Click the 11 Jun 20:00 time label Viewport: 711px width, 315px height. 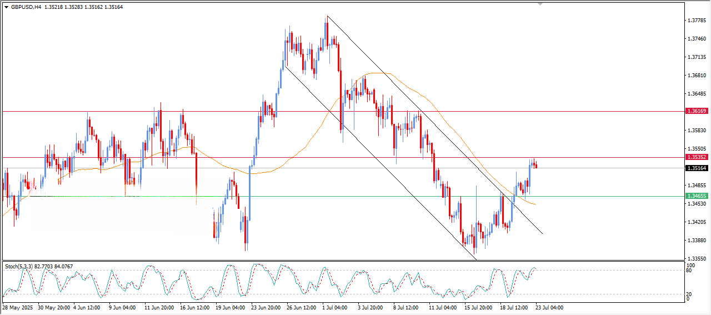coord(159,307)
